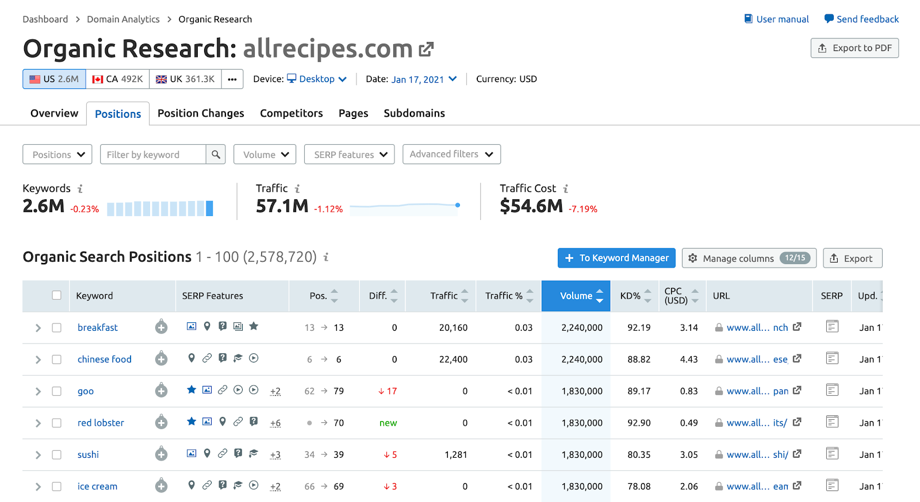
Task: Add red lobster via plus icon
Action: [x=161, y=423]
